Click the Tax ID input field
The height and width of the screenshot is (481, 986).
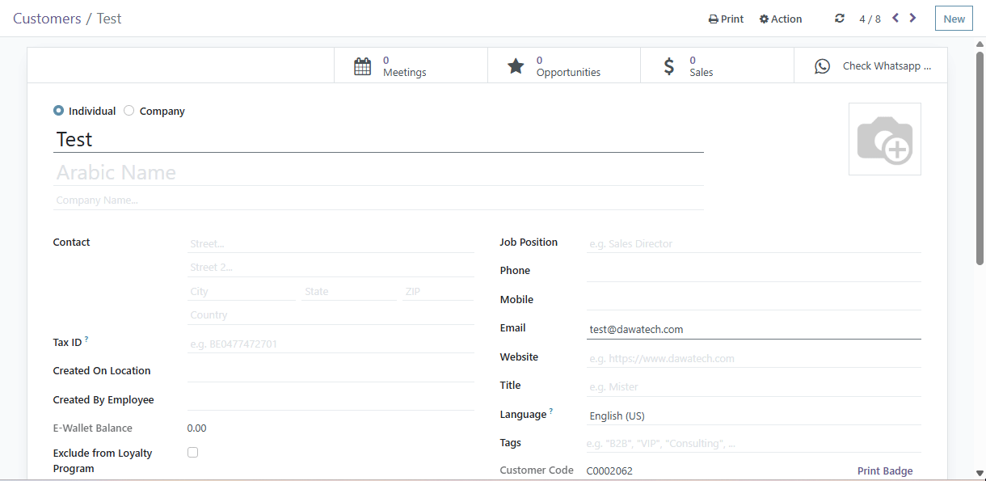331,344
